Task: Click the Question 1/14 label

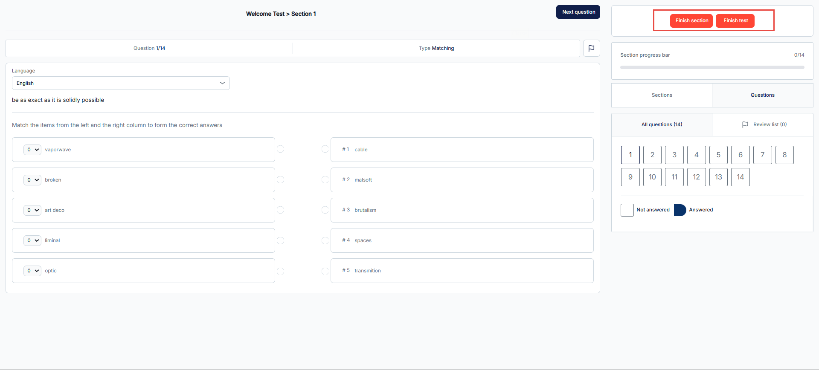Action: (x=149, y=48)
